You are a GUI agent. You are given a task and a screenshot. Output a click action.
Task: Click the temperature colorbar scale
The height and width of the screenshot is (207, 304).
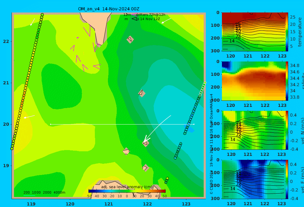pos(287,32)
